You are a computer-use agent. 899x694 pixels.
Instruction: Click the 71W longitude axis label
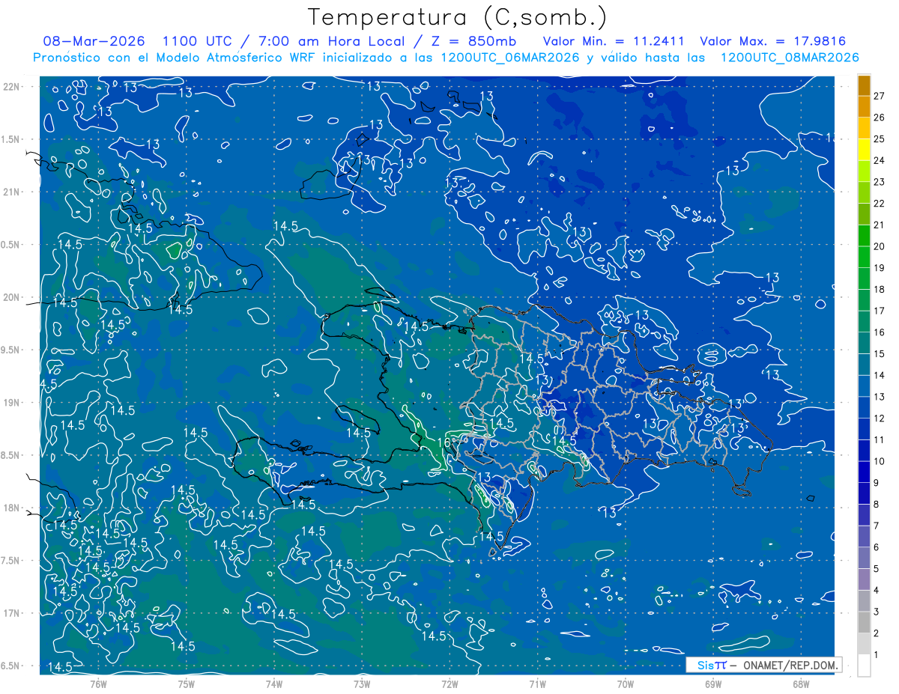pyautogui.click(x=537, y=684)
